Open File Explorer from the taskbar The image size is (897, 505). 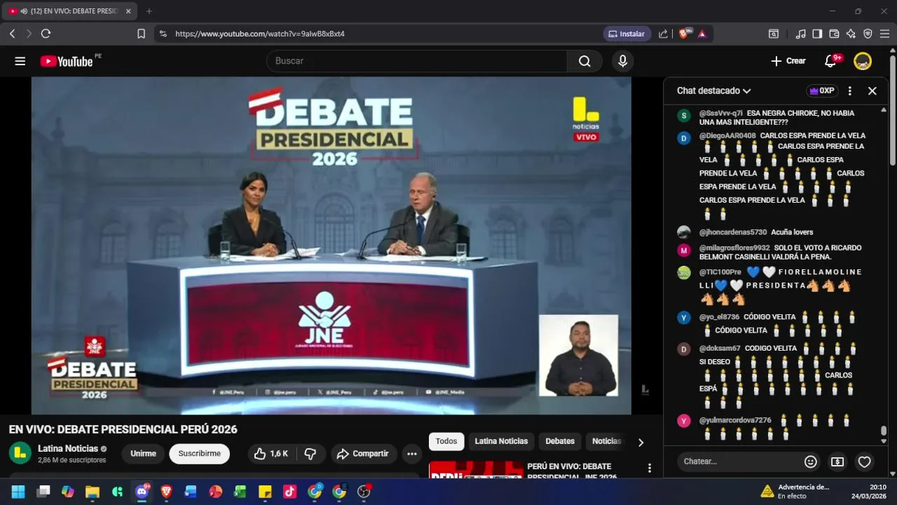93,492
